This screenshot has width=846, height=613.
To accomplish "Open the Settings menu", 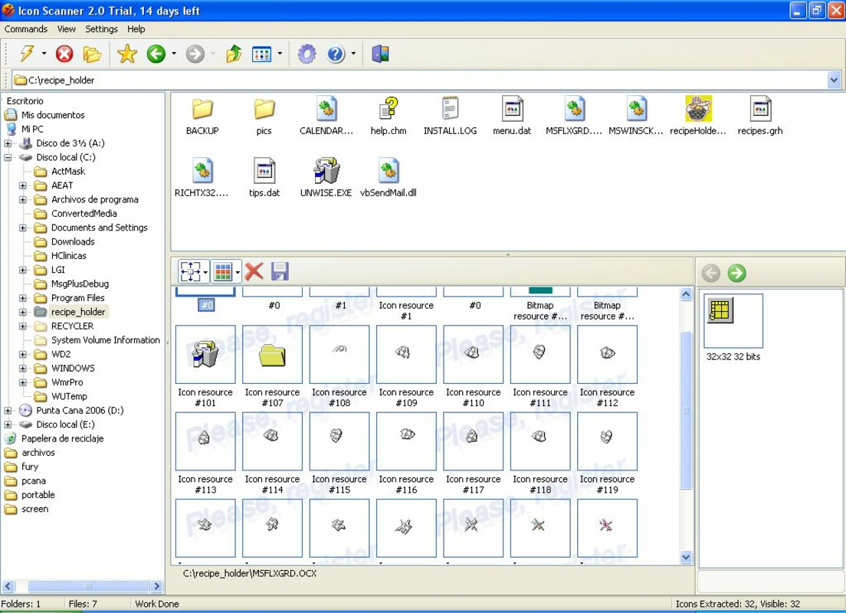I will [x=101, y=29].
